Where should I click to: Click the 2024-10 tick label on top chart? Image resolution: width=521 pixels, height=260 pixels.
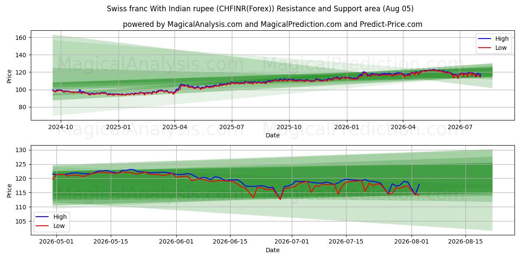click(60, 127)
